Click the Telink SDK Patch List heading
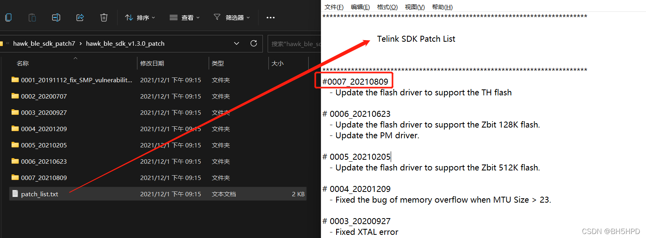 click(x=416, y=39)
